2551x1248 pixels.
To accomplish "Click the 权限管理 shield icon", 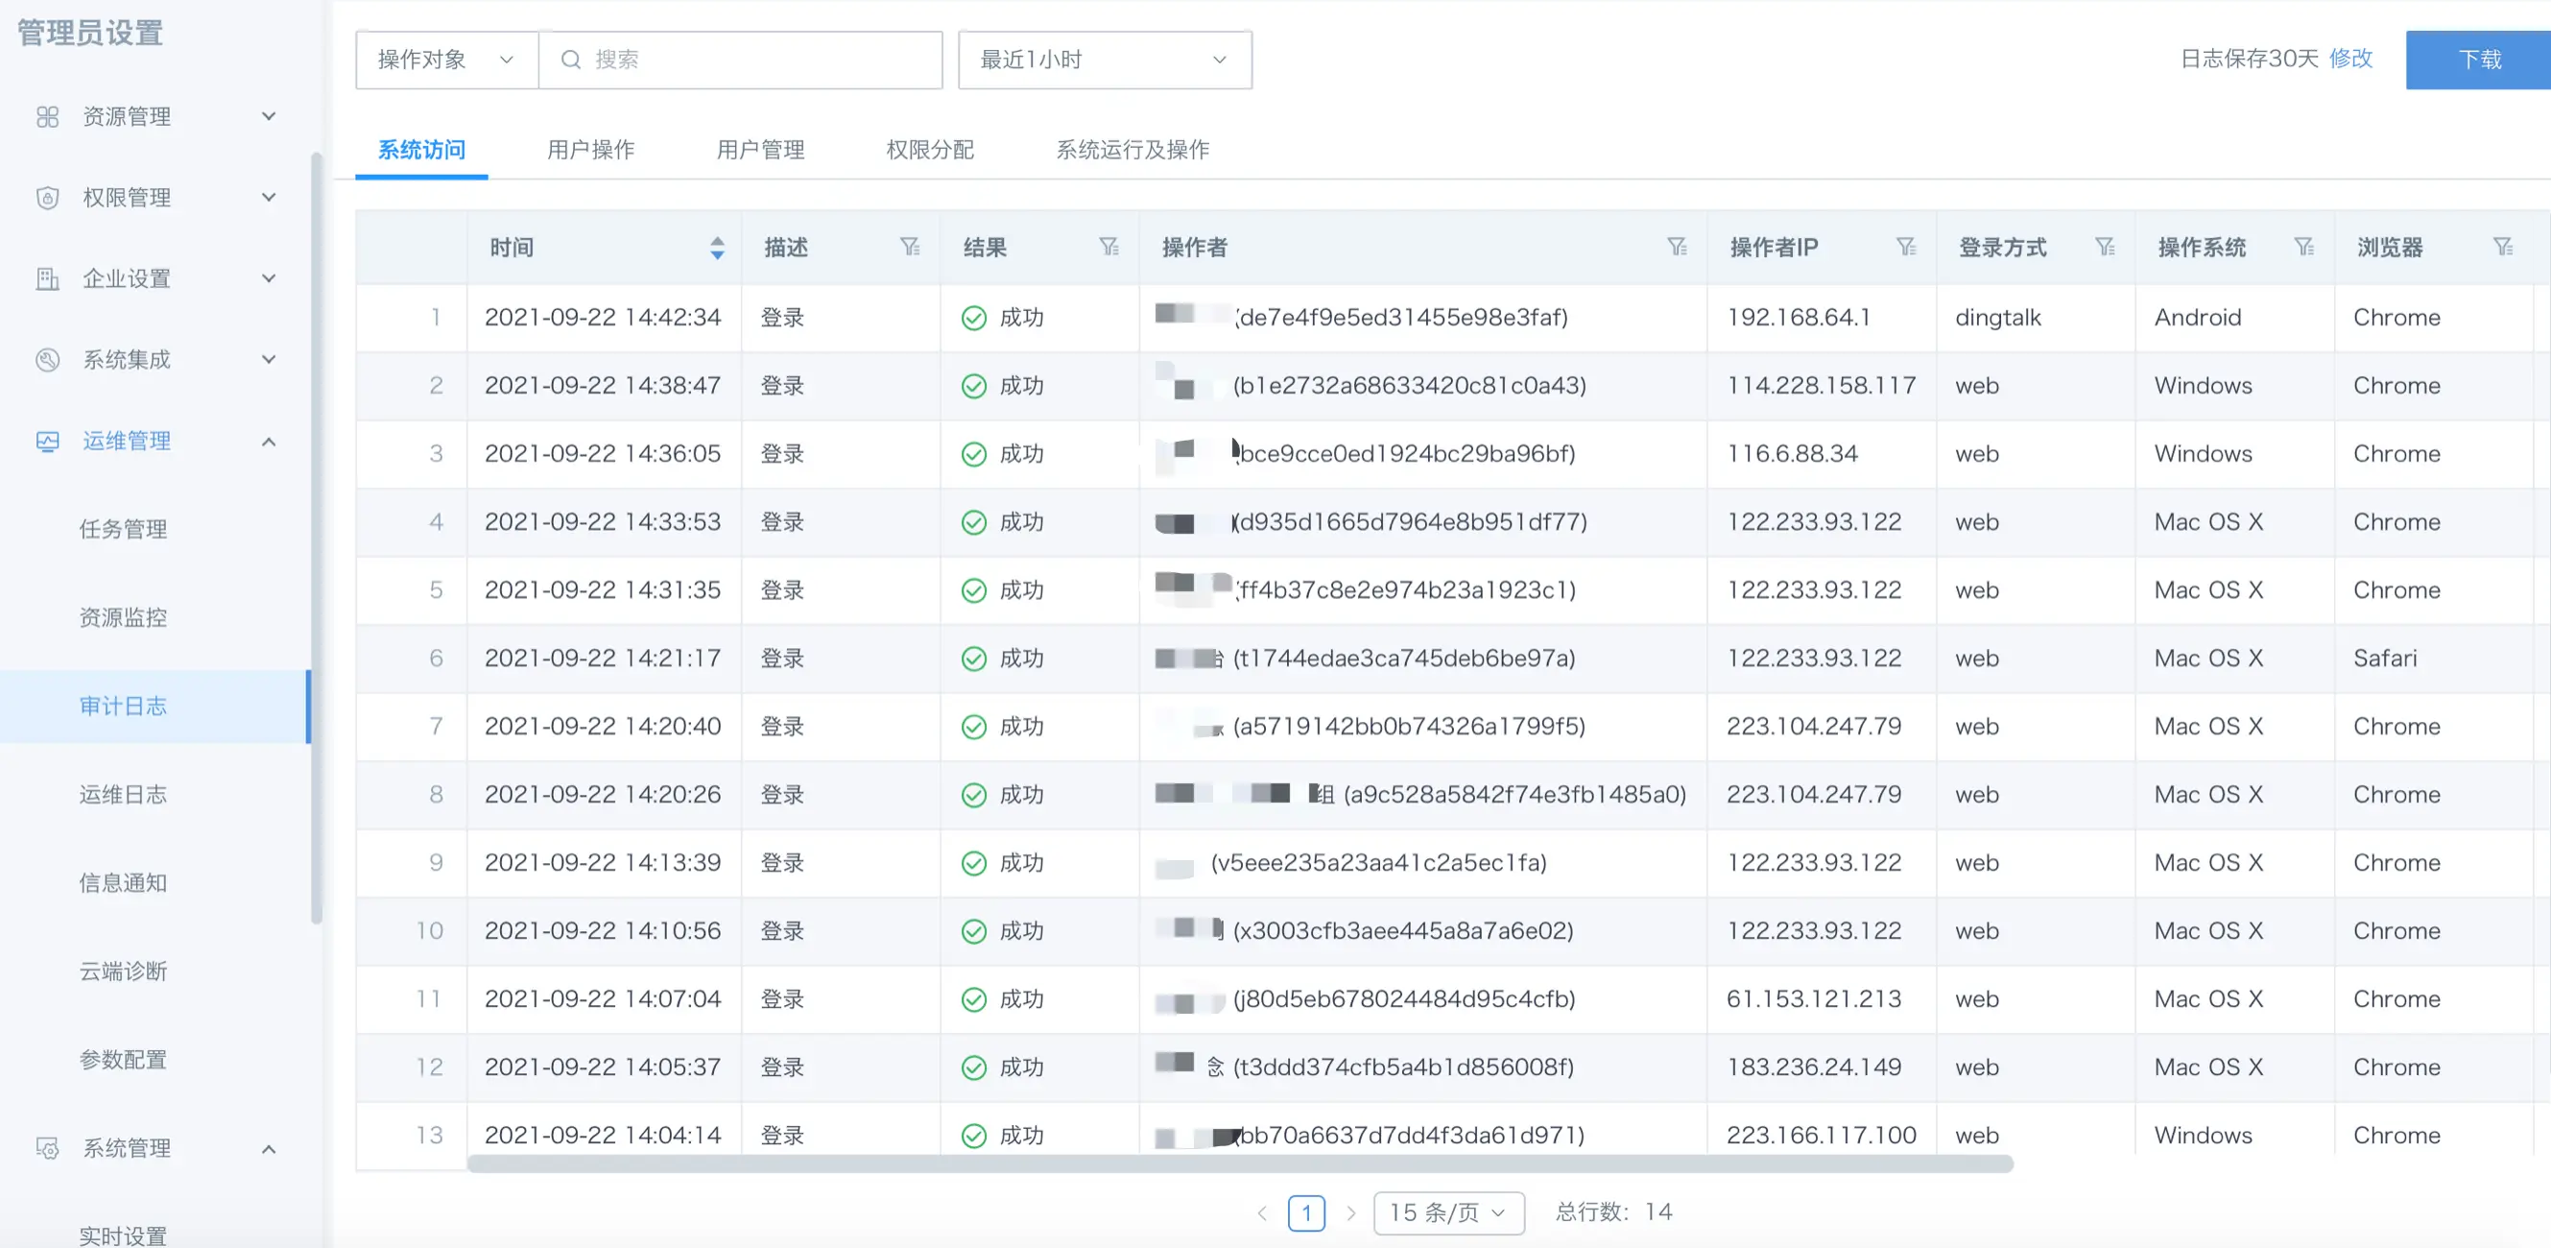I will [48, 198].
